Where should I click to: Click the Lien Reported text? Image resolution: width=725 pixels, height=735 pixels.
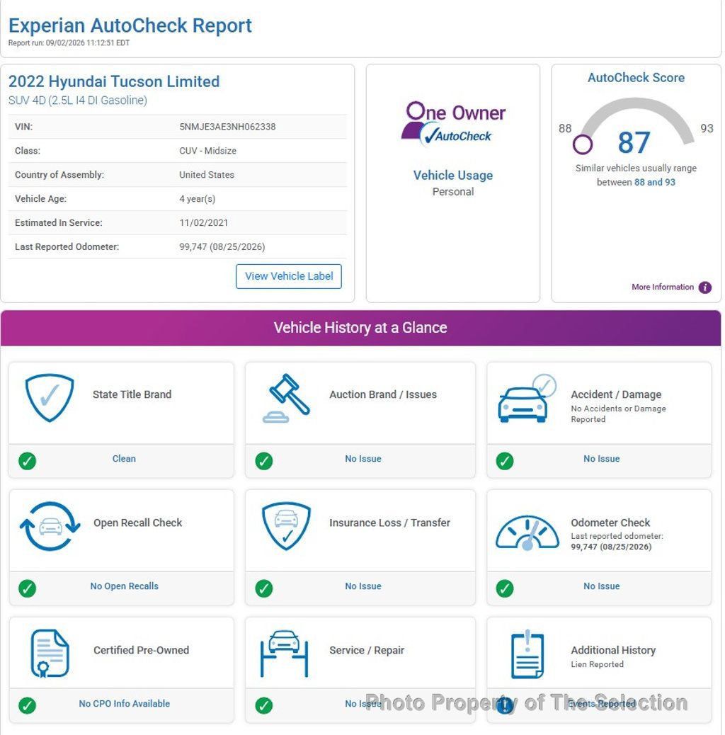pyautogui.click(x=597, y=664)
